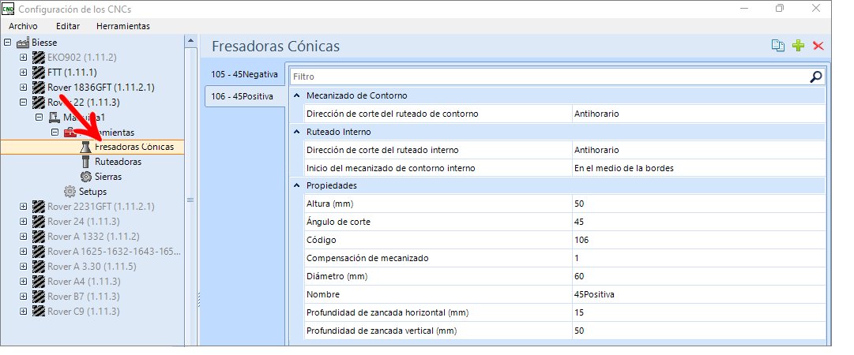Viewport: 854px width, 355px height.
Task: Click the Biesse factory icon
Action: tap(24, 43)
